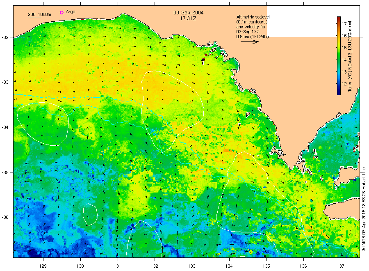Click the 133 longitude axis label
Screen dimensions: 369x271
(x=192, y=266)
